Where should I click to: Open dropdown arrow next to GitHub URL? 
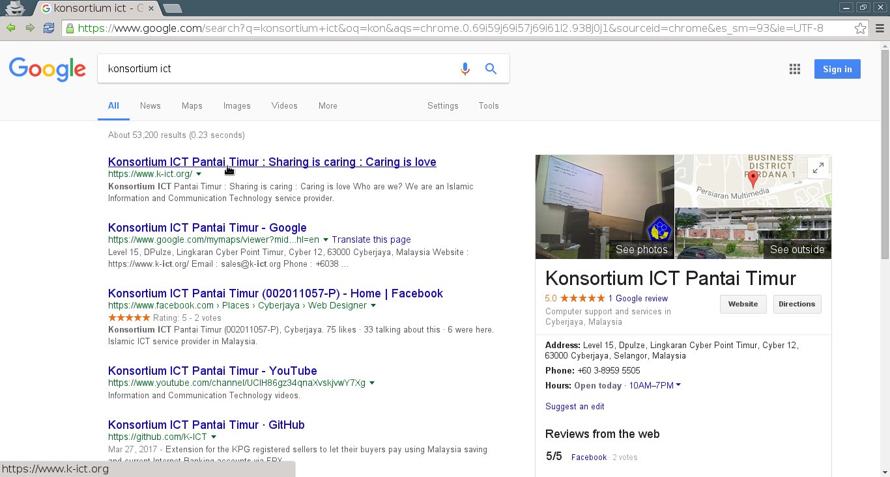[x=214, y=437]
